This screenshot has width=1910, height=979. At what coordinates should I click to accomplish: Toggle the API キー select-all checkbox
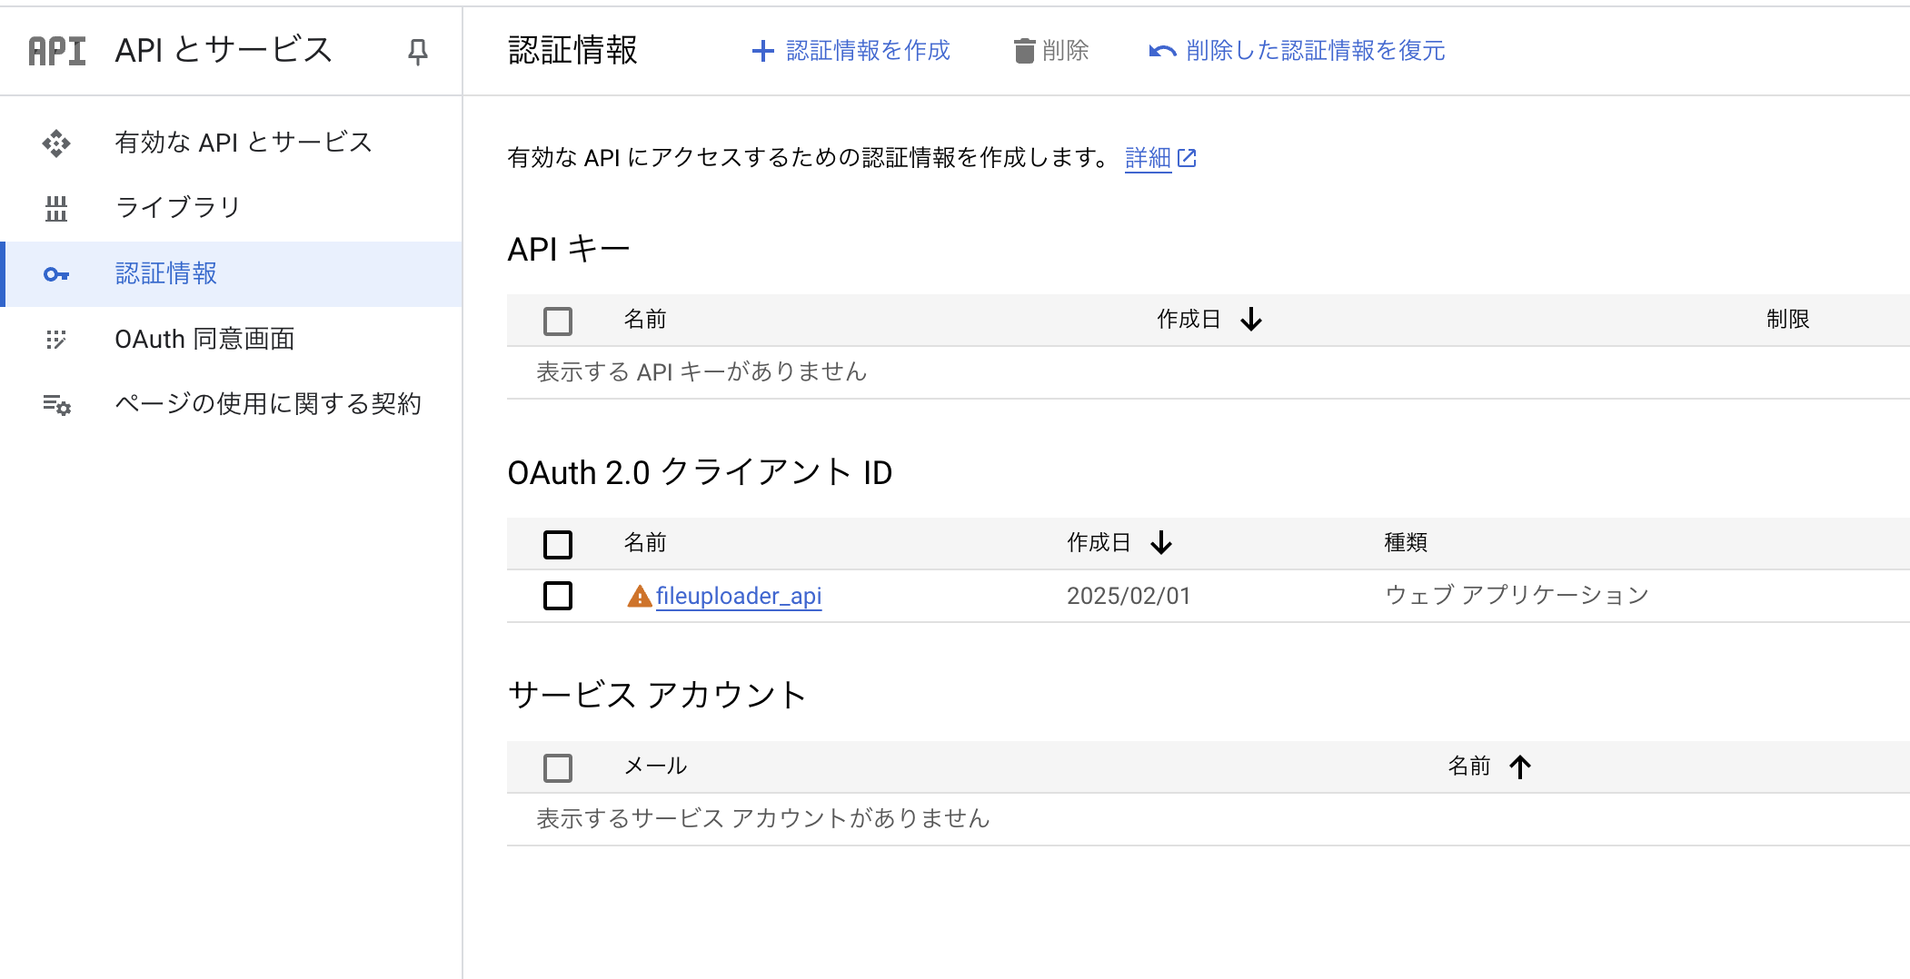(x=558, y=321)
